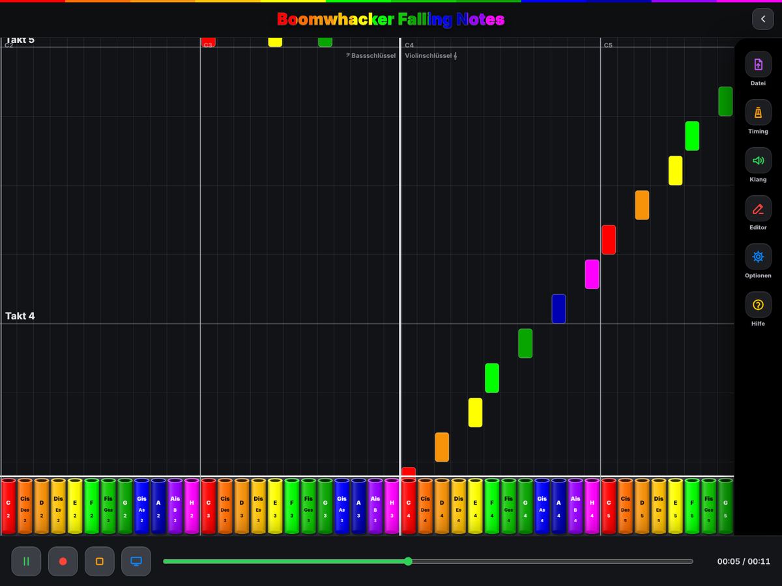Screen dimensions: 782x586
Task: Click the Bassschlüssel clef label
Action: pyautogui.click(x=371, y=56)
